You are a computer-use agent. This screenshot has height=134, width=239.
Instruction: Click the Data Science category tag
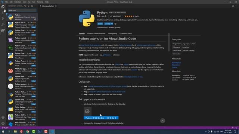(177, 51)
